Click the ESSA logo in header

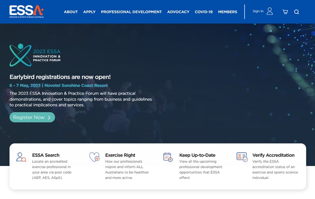click(26, 11)
